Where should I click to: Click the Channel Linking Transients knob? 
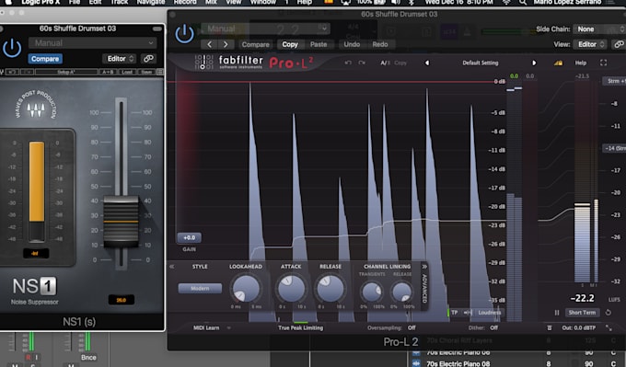(372, 292)
